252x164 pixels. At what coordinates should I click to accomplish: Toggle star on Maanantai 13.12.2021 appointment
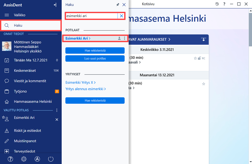[x=204, y=84]
